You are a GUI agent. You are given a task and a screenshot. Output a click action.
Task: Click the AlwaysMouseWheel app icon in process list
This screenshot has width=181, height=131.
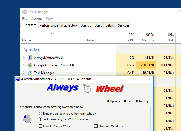tap(30, 58)
